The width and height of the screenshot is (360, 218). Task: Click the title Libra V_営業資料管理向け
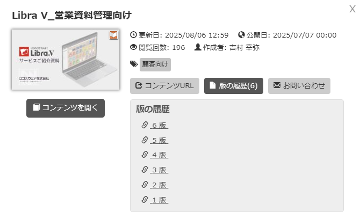tap(72, 16)
